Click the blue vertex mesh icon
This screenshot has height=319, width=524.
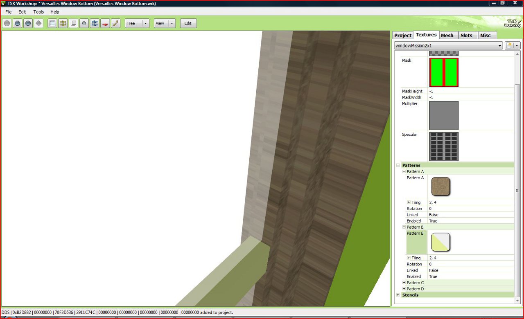tap(95, 23)
